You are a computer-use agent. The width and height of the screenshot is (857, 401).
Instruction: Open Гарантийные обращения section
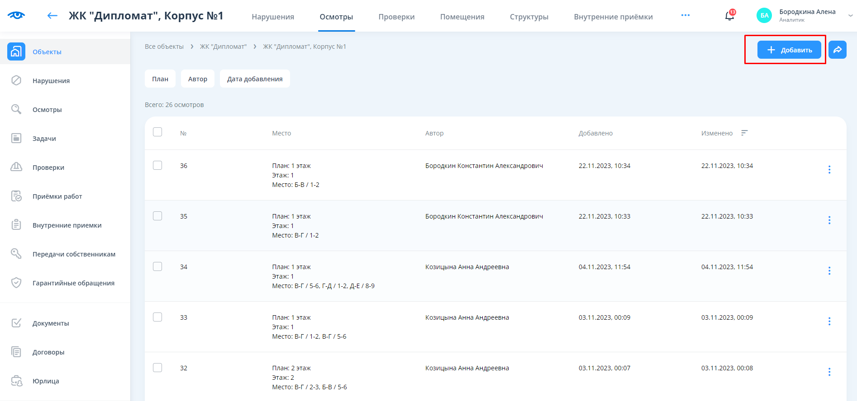point(73,283)
